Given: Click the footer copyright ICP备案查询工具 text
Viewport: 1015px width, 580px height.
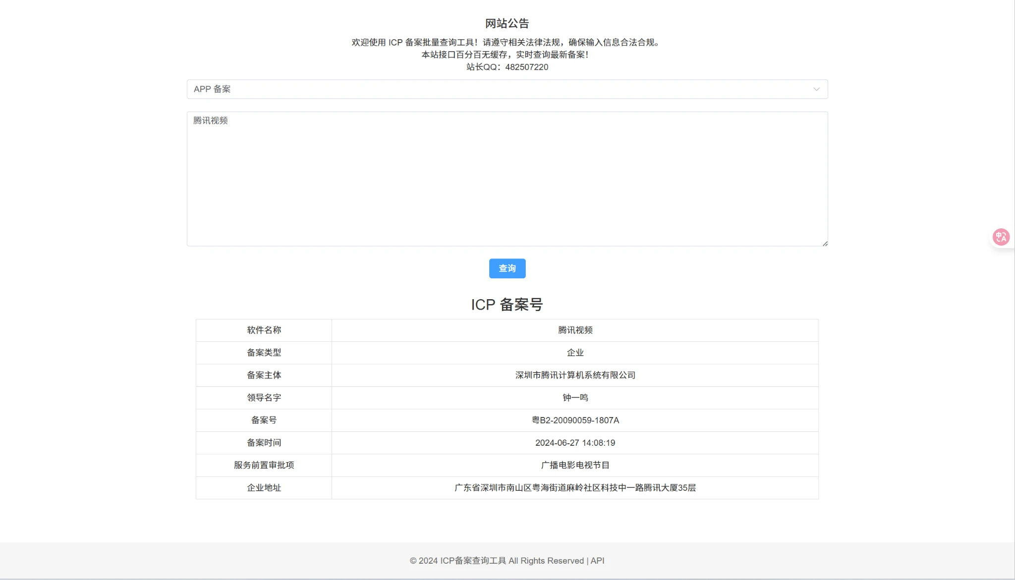Looking at the screenshot, I should click(473, 561).
